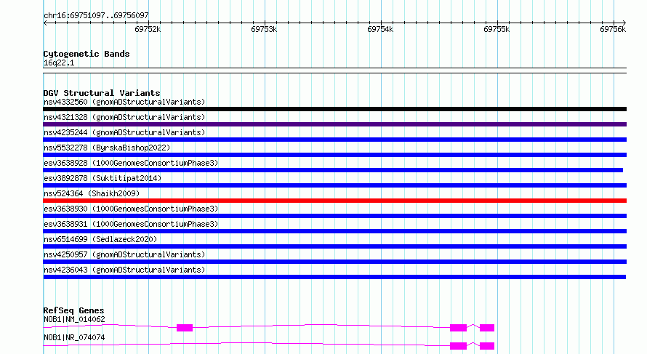Viewport: 647px width, 354px height.
Task: Click the 69752k ruler tick label
Action: (148, 30)
